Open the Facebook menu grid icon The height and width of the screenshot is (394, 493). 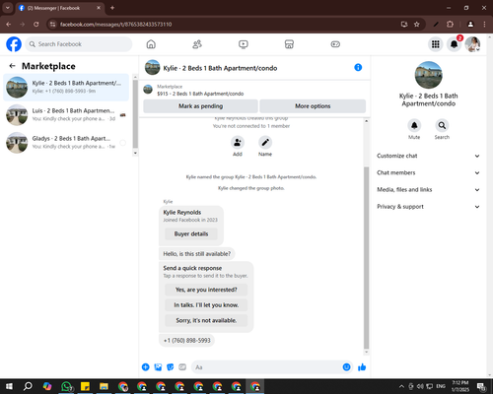[x=436, y=44]
